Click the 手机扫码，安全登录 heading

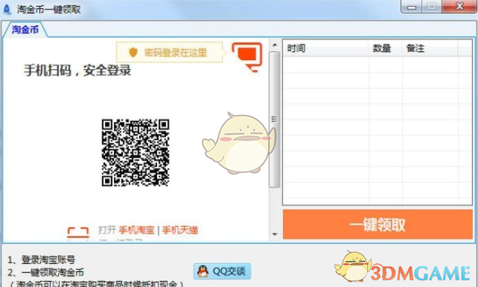pyautogui.click(x=77, y=71)
